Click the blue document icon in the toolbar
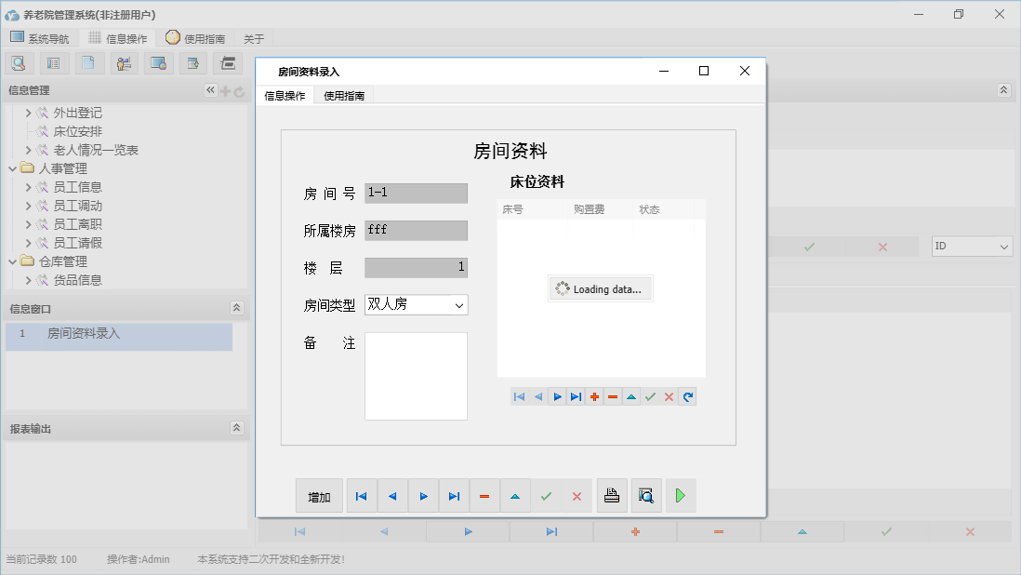 88,62
